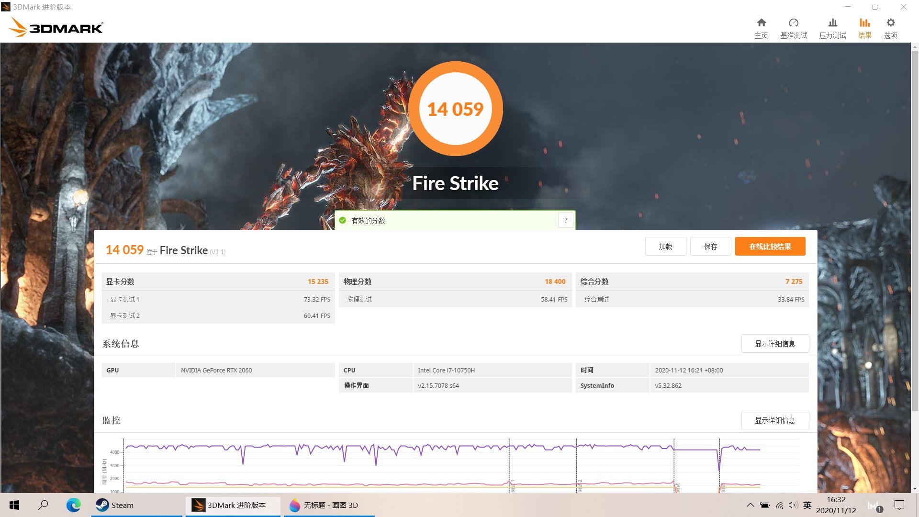Click the timestamp 2020-11-12 16:21 value

(689, 370)
